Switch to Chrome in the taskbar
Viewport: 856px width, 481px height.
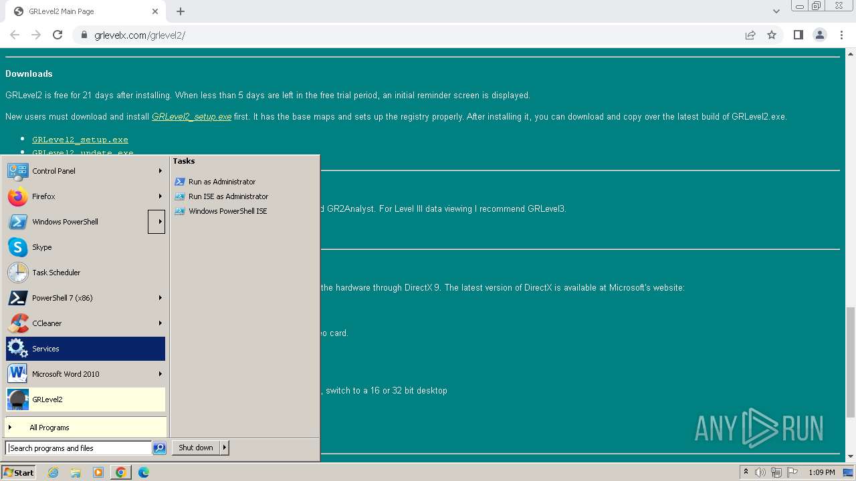pyautogui.click(x=121, y=472)
